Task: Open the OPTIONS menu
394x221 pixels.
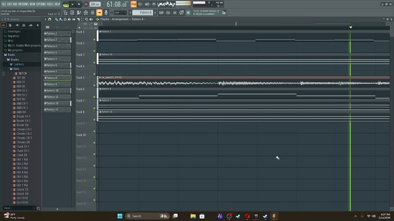Action: point(41,4)
